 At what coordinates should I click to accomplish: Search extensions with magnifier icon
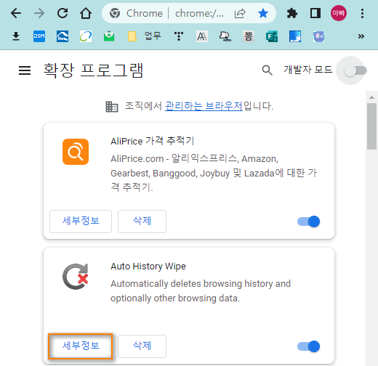coord(267,70)
